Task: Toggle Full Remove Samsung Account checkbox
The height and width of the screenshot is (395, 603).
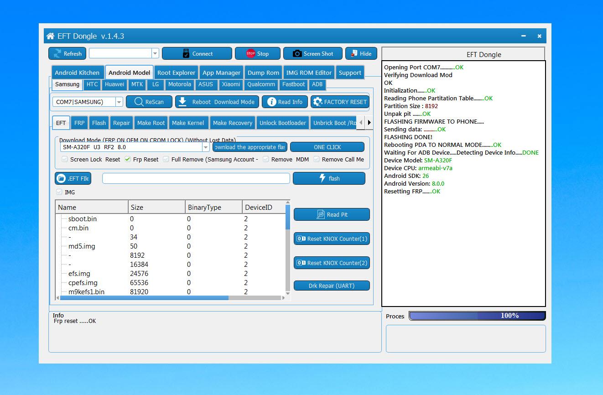Action: coord(166,159)
